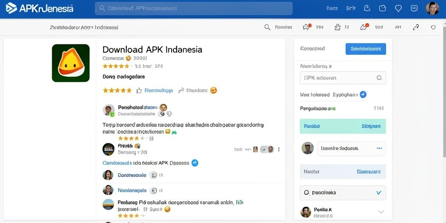Click the round icon next to 'Ntenienagale'
The image size is (446, 223).
coord(153,191)
